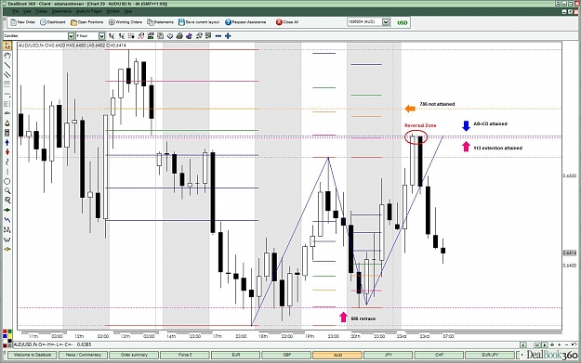Switch to the EUR/JPY tab
581x363 pixels.
coord(490,355)
